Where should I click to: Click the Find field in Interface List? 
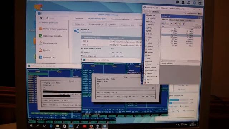click(x=198, y=24)
